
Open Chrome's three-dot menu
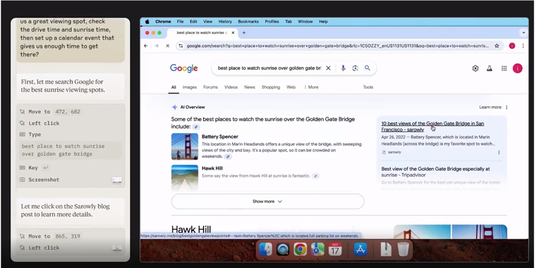(523, 46)
